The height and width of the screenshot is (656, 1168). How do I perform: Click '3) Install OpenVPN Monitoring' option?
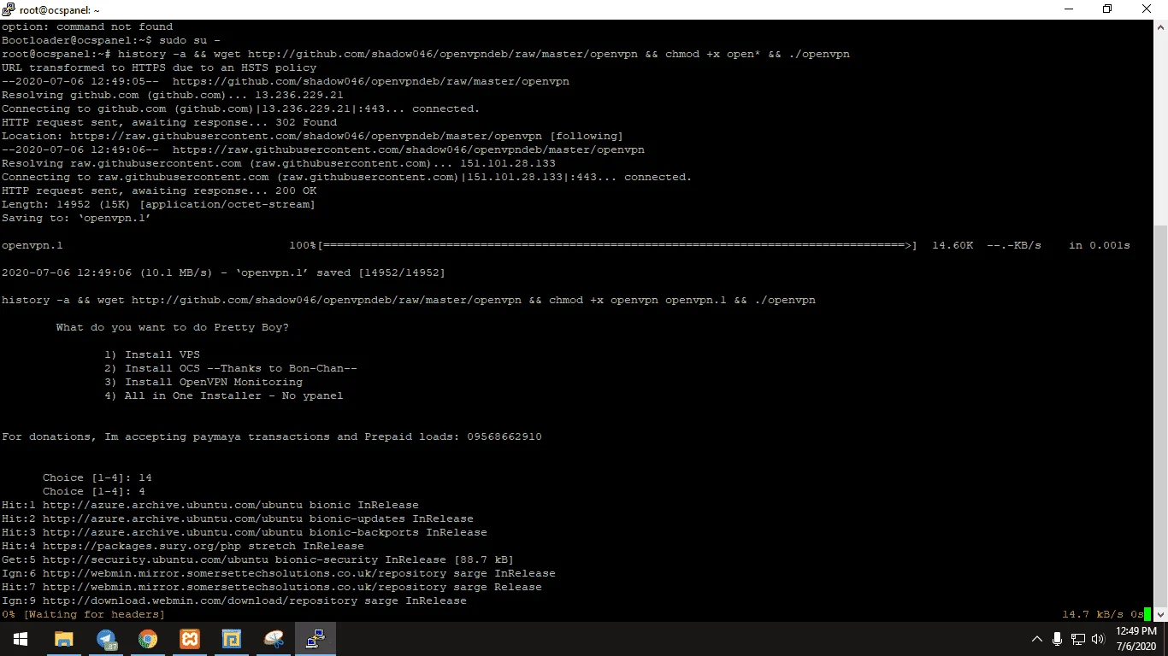click(x=204, y=382)
